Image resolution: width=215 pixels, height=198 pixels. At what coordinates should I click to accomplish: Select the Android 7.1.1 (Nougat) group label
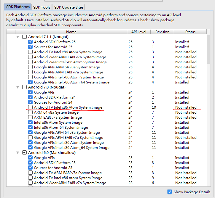pyautogui.click(x=48, y=37)
